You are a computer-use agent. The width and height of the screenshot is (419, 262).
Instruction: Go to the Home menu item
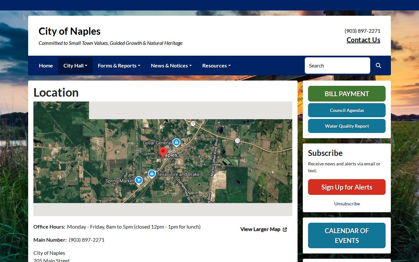[46, 65]
